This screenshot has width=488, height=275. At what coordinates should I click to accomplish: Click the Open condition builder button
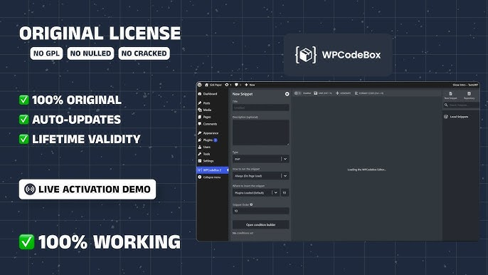(x=261, y=224)
